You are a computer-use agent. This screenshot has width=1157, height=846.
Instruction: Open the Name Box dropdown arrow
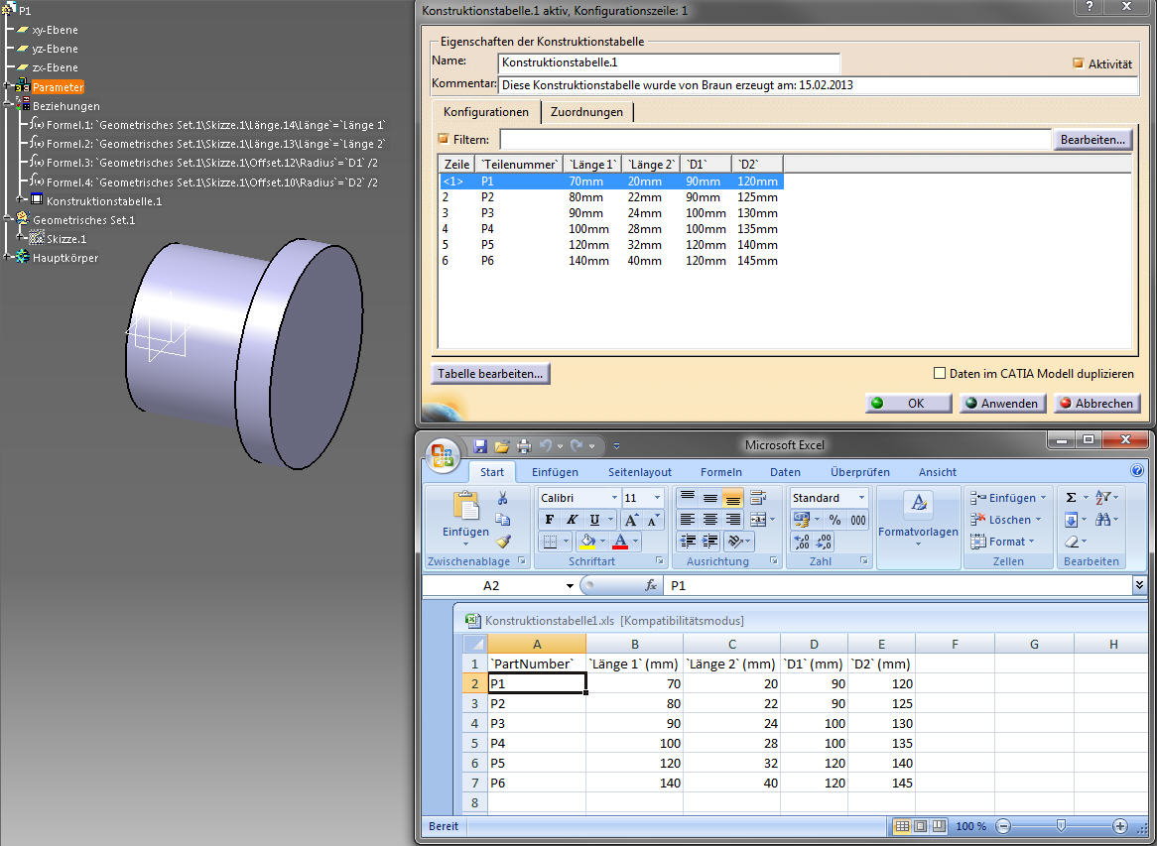coord(570,585)
